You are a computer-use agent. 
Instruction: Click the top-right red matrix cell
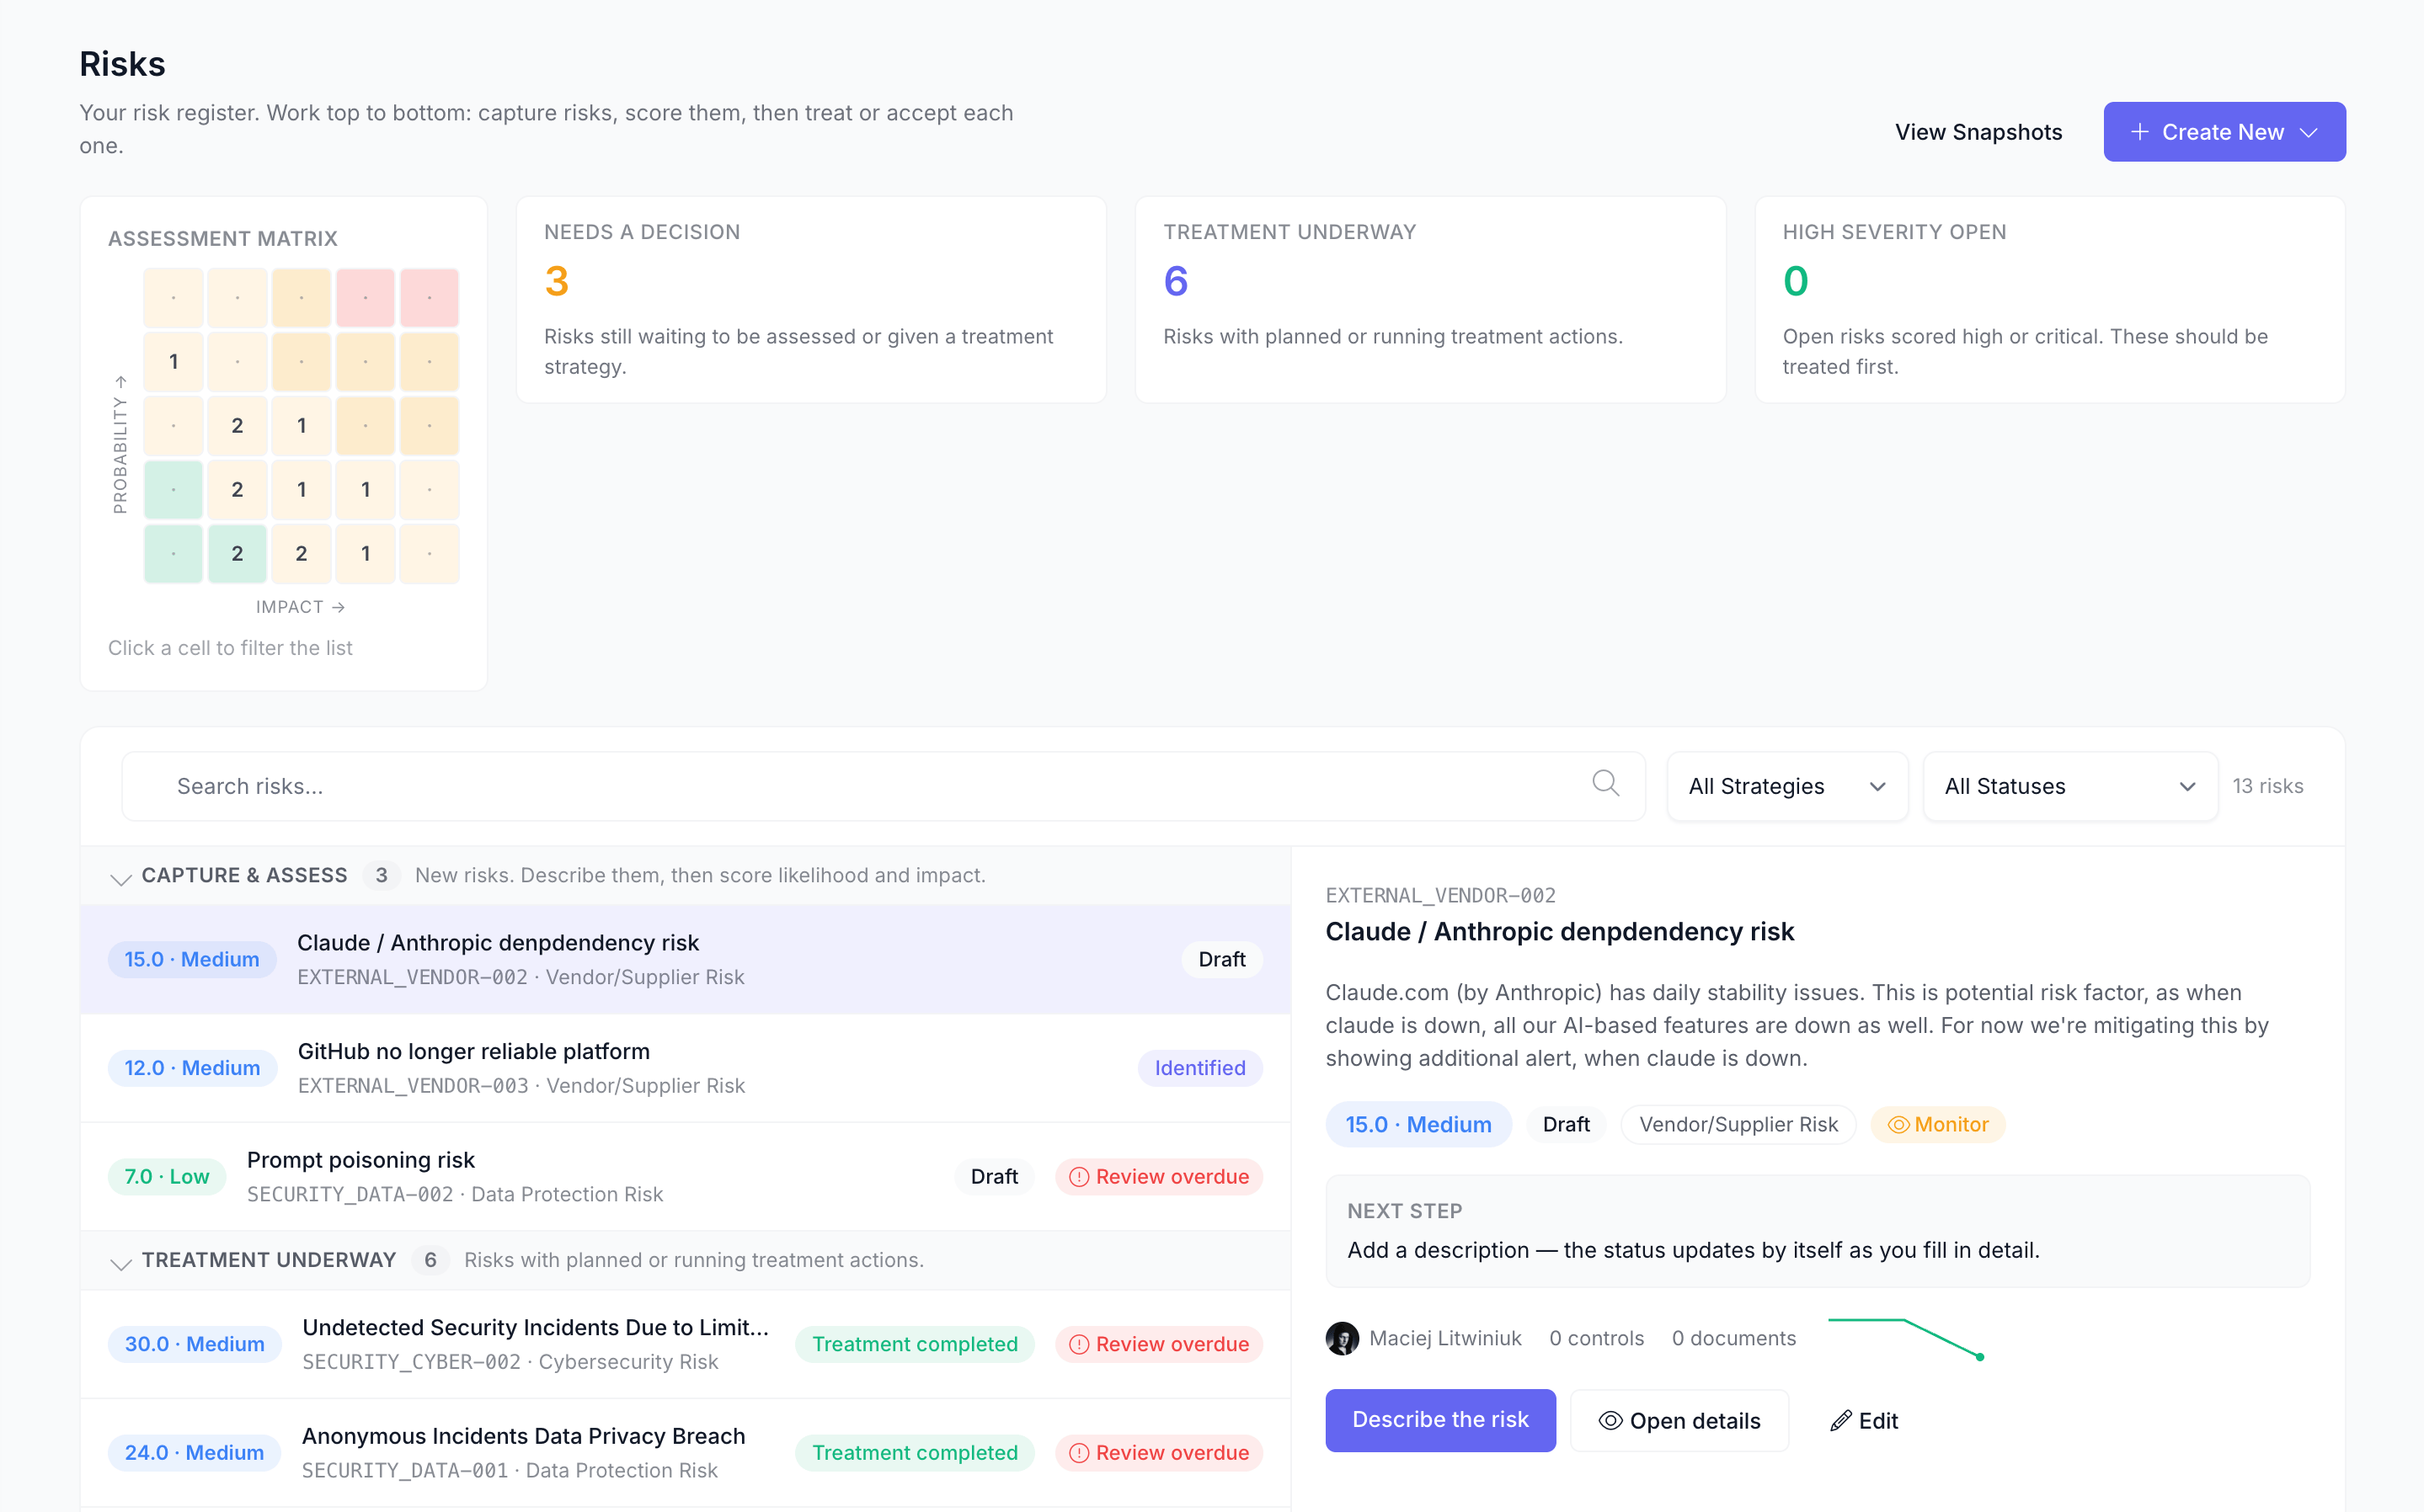pos(430,297)
